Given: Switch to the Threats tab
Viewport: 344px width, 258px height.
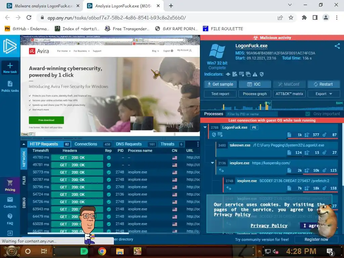Looking at the screenshot, I should pyautogui.click(x=171, y=144).
